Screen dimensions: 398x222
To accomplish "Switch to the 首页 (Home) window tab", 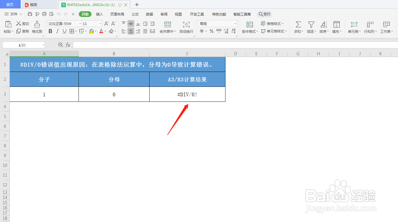I will point(10,5).
